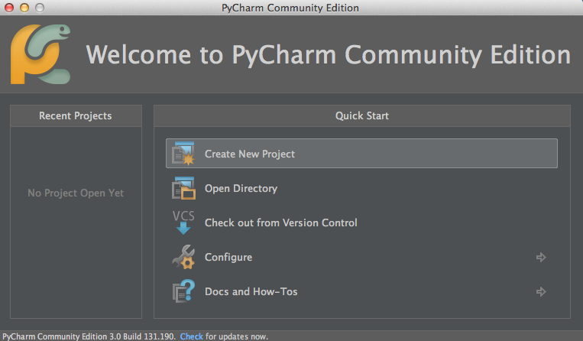The width and height of the screenshot is (583, 341).
Task: Open the Docs and How-Tos entry label
Action: click(251, 292)
